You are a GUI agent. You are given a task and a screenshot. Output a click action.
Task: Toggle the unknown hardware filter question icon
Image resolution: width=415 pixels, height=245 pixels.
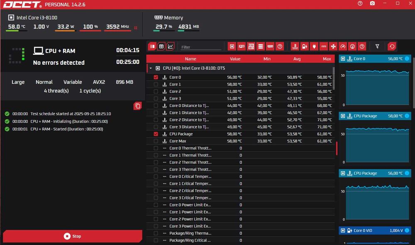[x=280, y=46]
